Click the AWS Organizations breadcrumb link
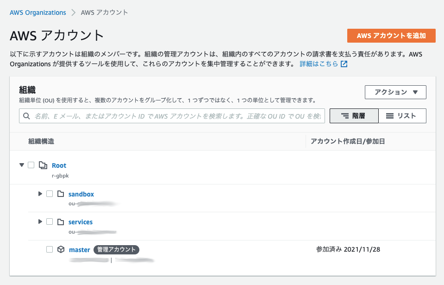This screenshot has width=444, height=285. [38, 13]
